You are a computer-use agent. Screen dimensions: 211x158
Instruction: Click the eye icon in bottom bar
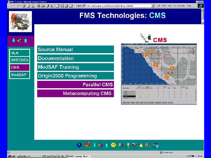point(121,145)
